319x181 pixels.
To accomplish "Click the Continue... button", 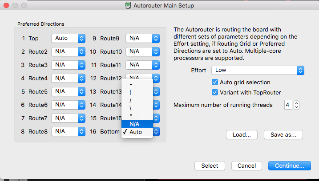I will (x=290, y=166).
